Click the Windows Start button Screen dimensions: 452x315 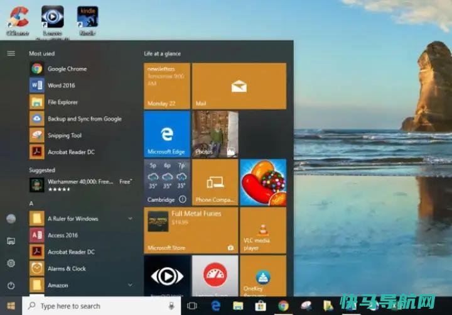click(x=11, y=306)
